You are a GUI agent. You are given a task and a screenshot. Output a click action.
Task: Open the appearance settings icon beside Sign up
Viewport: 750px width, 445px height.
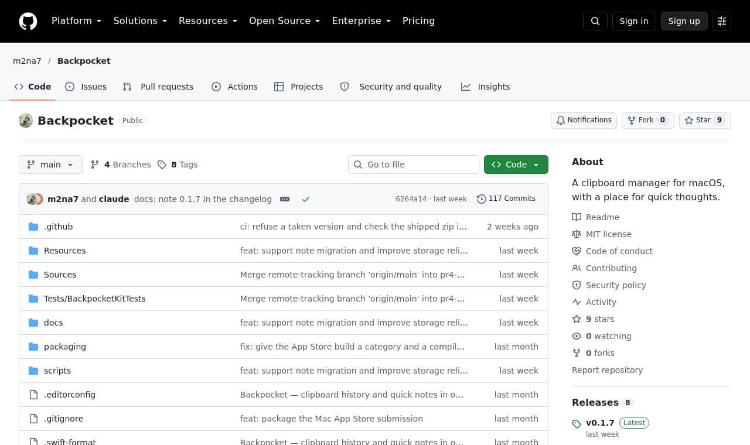pyautogui.click(x=722, y=21)
